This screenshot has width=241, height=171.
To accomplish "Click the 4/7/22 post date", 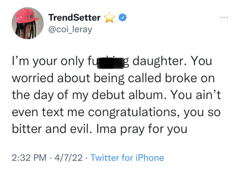I will pos(68,158).
